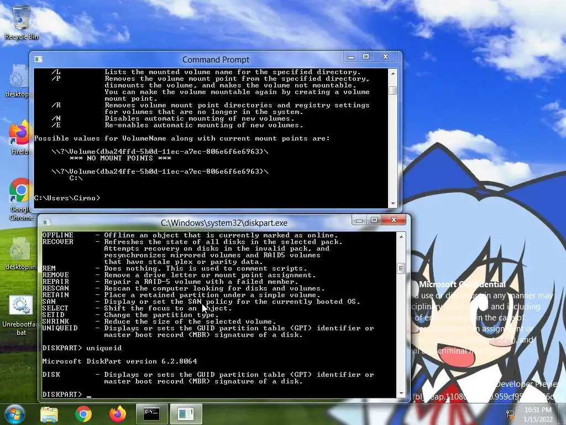Launch Firefox from the desktop shortcut
The image size is (566, 425).
coord(19,138)
